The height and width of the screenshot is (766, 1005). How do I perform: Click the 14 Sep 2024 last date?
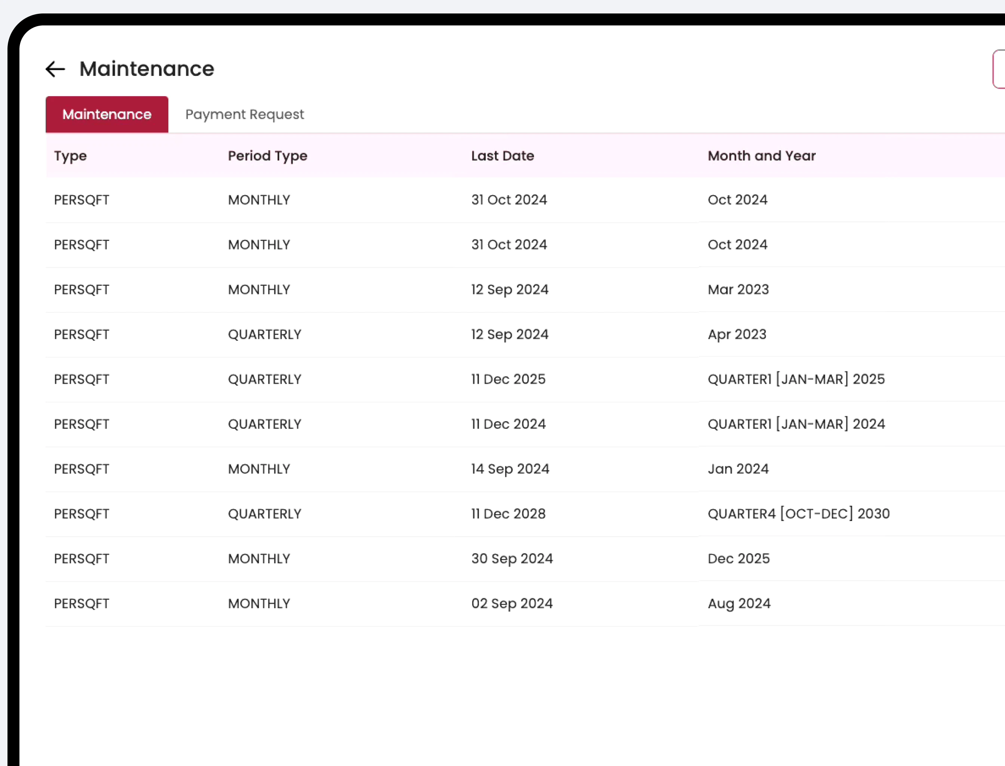[x=510, y=469]
